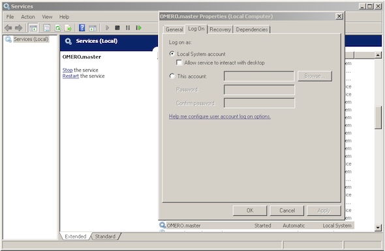This screenshot has width=385, height=251.
Task: Select Services (Local) gear in console tree
Action: (8, 39)
